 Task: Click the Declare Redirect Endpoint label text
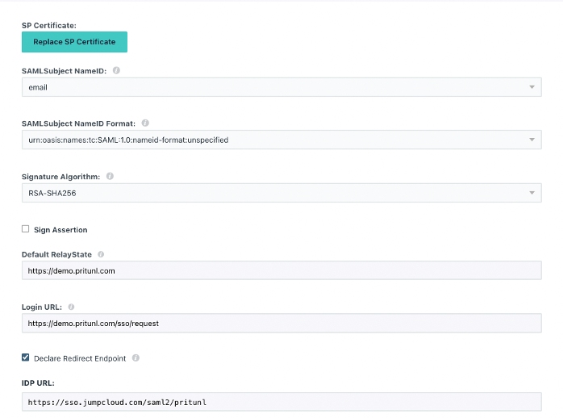pyautogui.click(x=80, y=358)
